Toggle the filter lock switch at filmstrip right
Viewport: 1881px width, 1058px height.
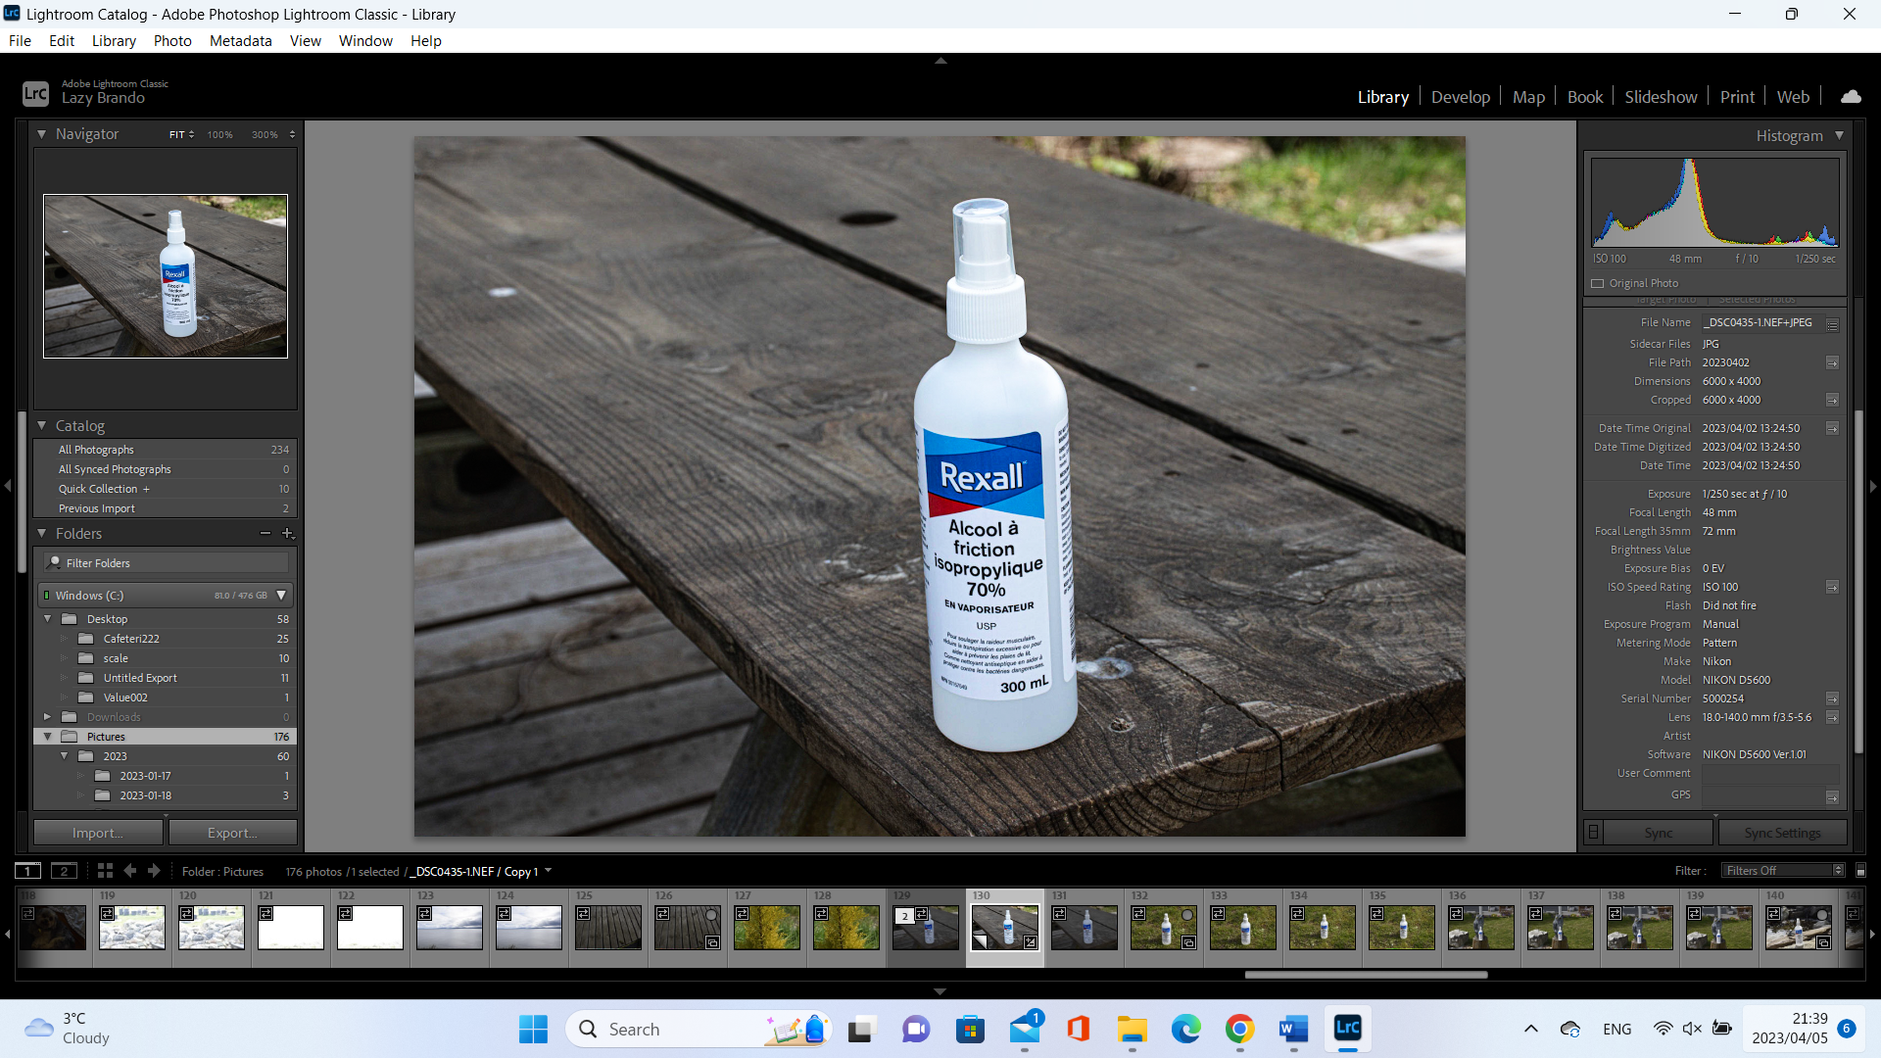pyautogui.click(x=1861, y=871)
